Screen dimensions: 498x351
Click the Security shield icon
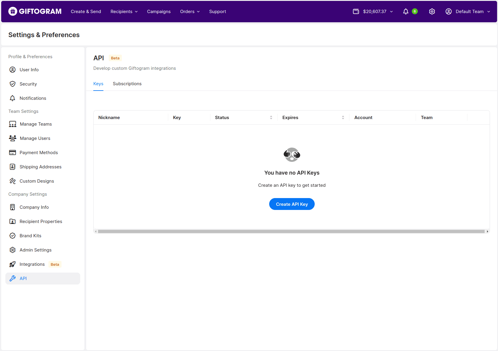tap(12, 84)
